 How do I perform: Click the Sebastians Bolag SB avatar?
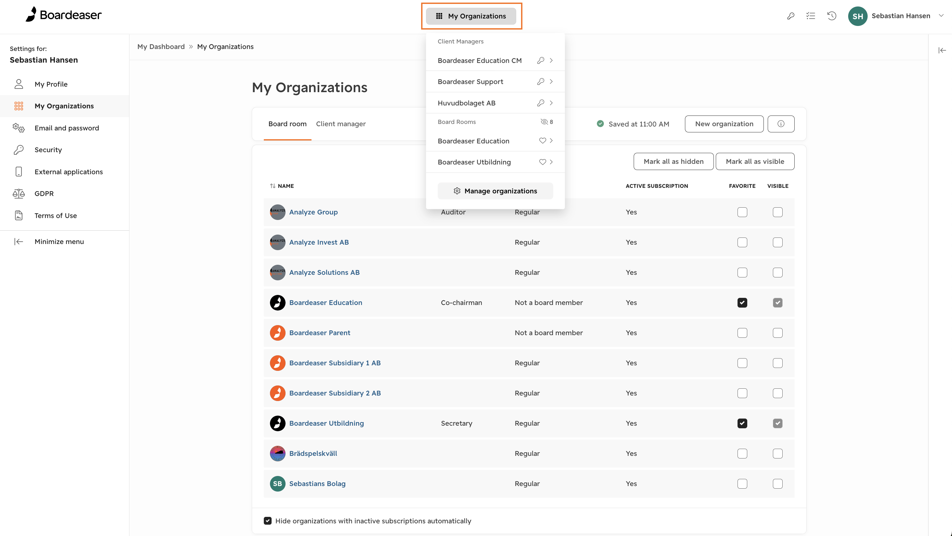(277, 483)
